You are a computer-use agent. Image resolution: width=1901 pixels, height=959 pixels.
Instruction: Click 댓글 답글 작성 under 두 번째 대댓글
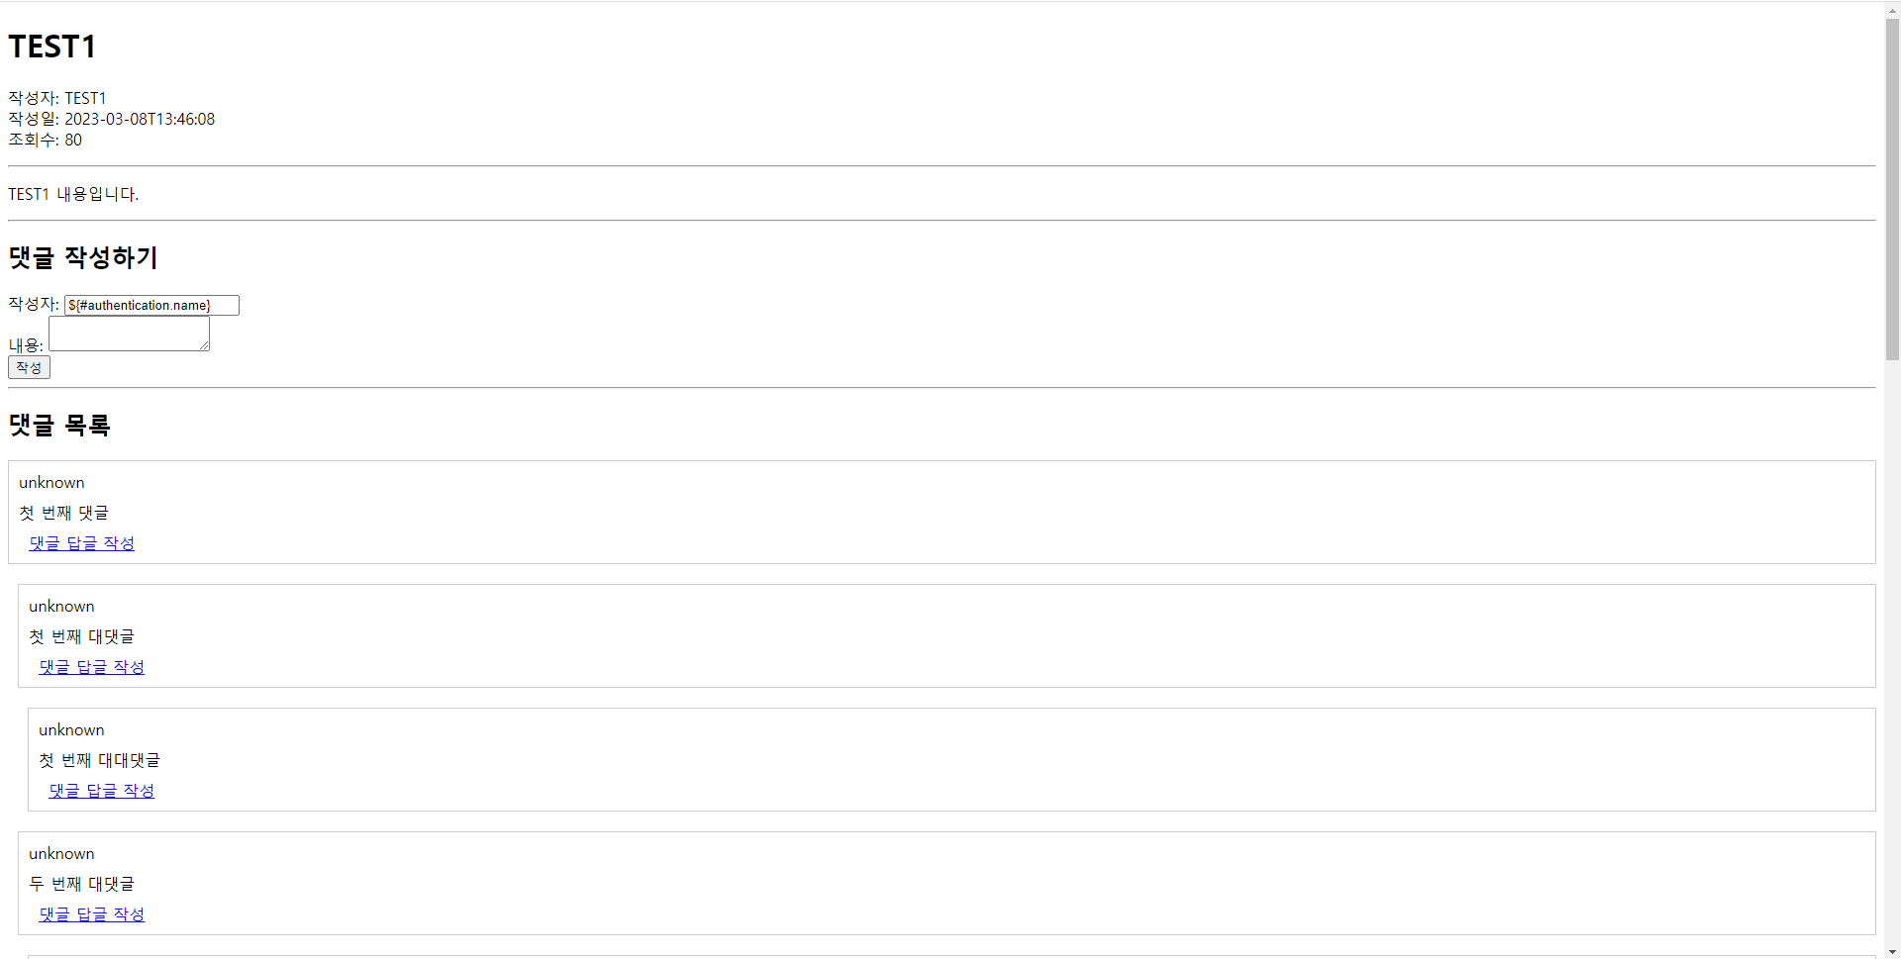click(x=91, y=913)
